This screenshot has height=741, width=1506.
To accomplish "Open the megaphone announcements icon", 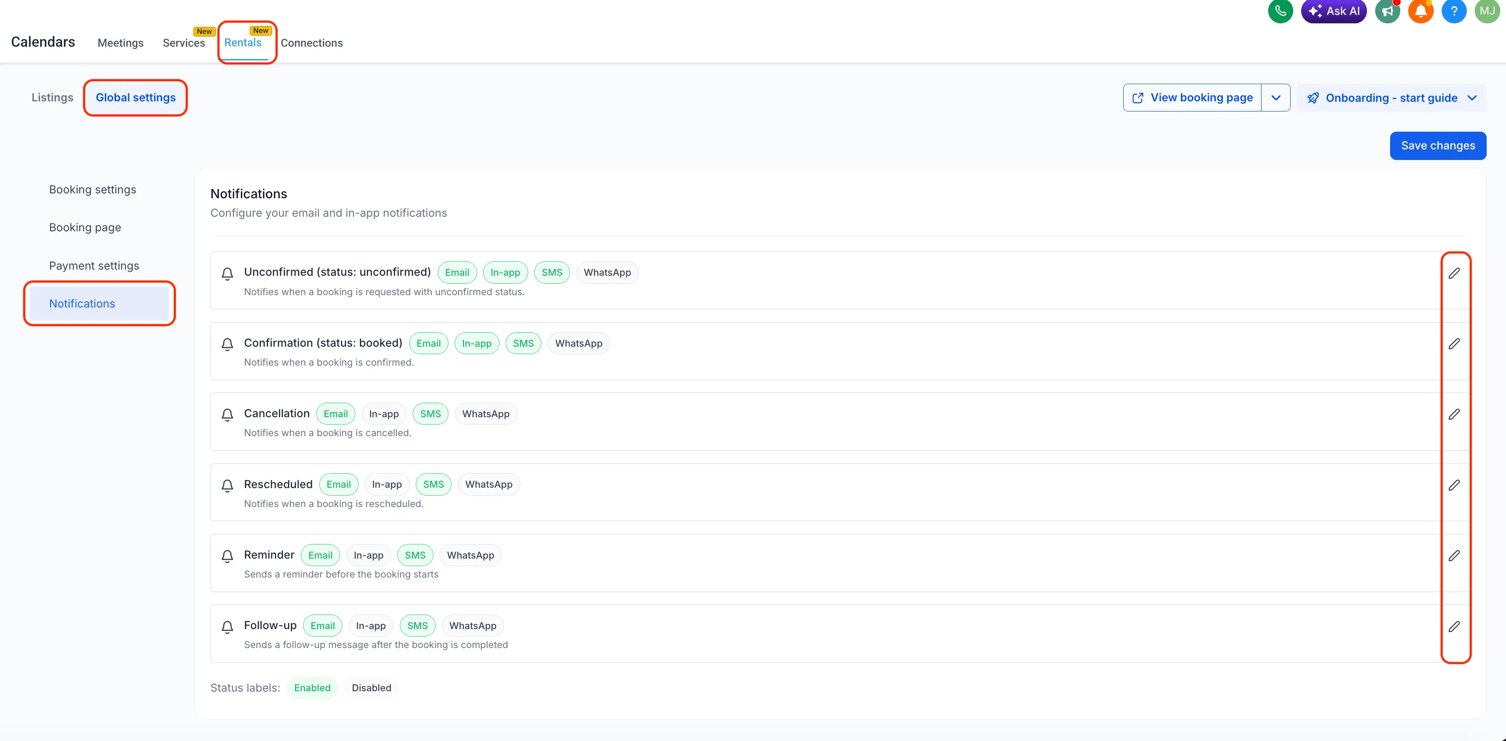I will [x=1388, y=11].
